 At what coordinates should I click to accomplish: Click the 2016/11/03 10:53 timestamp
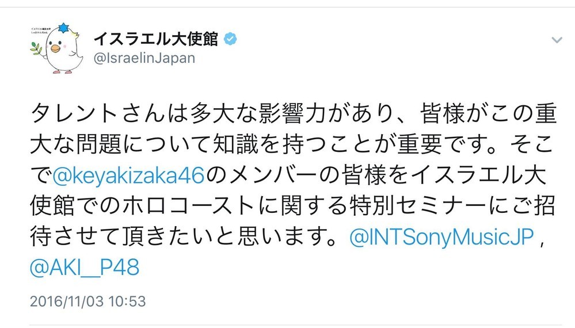86,301
